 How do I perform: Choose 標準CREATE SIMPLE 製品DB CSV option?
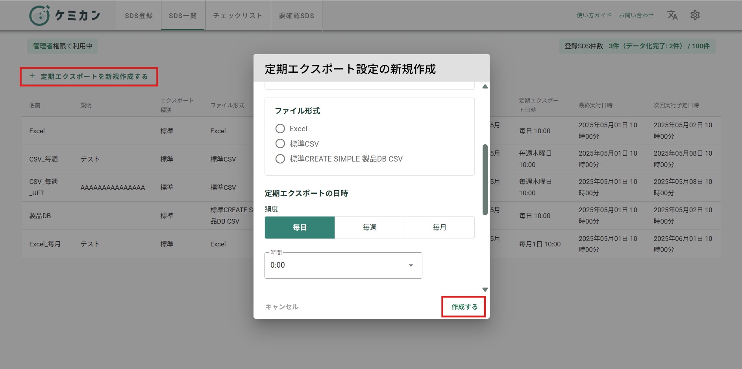[280, 159]
